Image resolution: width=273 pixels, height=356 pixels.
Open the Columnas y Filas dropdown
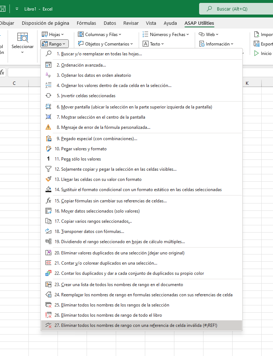[99, 35]
